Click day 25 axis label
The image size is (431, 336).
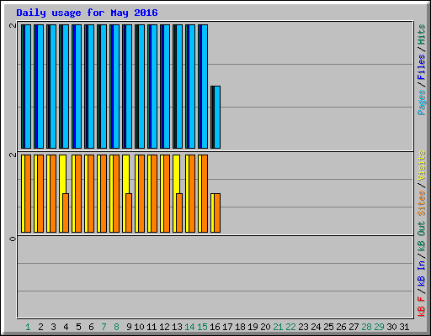click(328, 327)
